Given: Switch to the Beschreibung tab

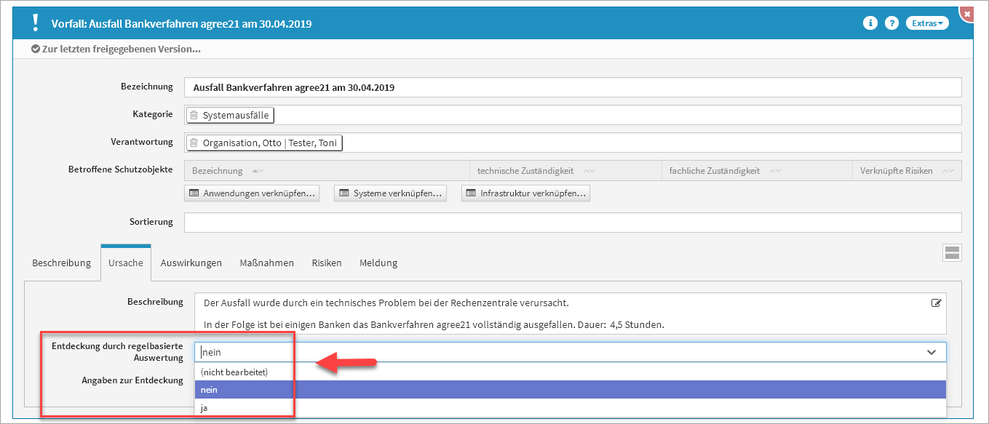Looking at the screenshot, I should tap(61, 263).
